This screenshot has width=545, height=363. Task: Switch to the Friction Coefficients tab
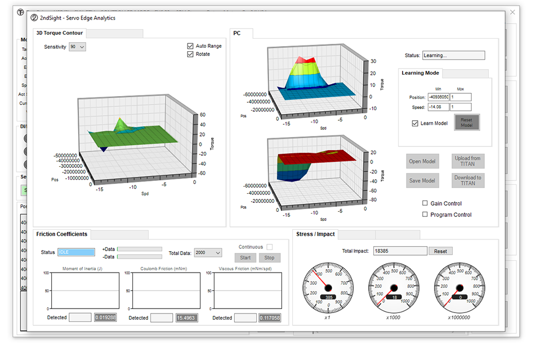[61, 234]
